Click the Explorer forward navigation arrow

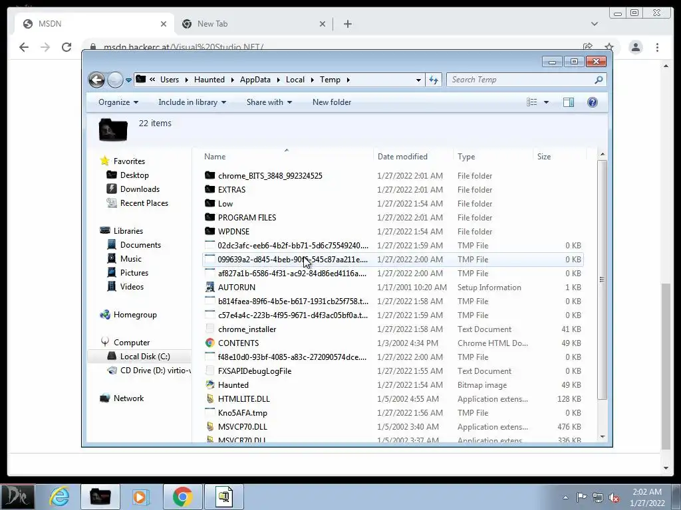[x=115, y=80]
